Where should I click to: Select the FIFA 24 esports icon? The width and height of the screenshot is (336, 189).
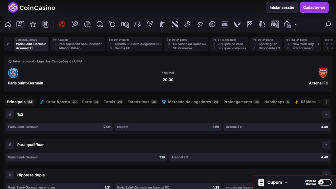coord(124,24)
